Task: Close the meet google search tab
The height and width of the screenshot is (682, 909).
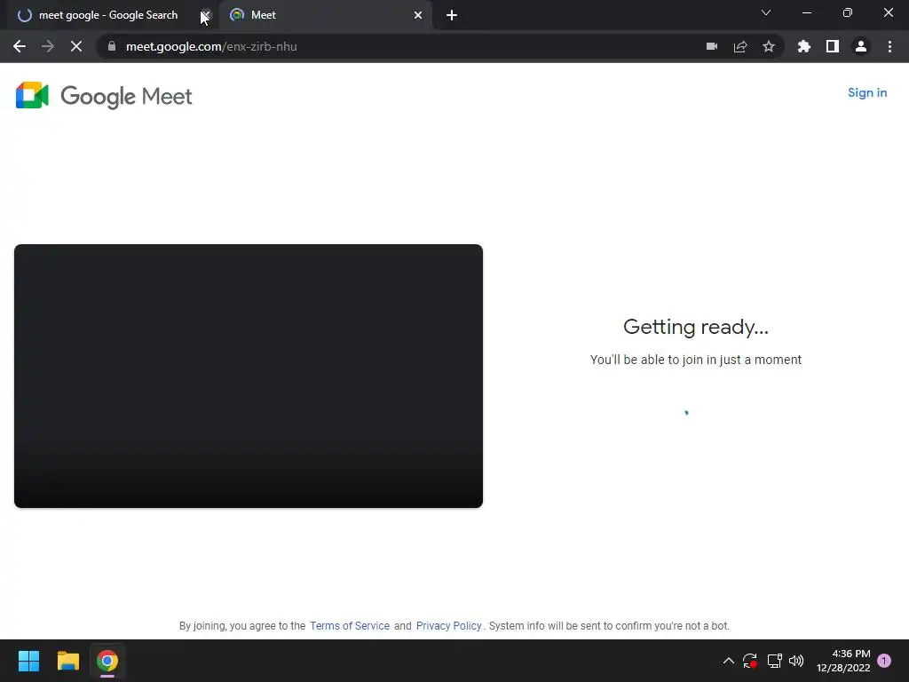Action: point(205,15)
